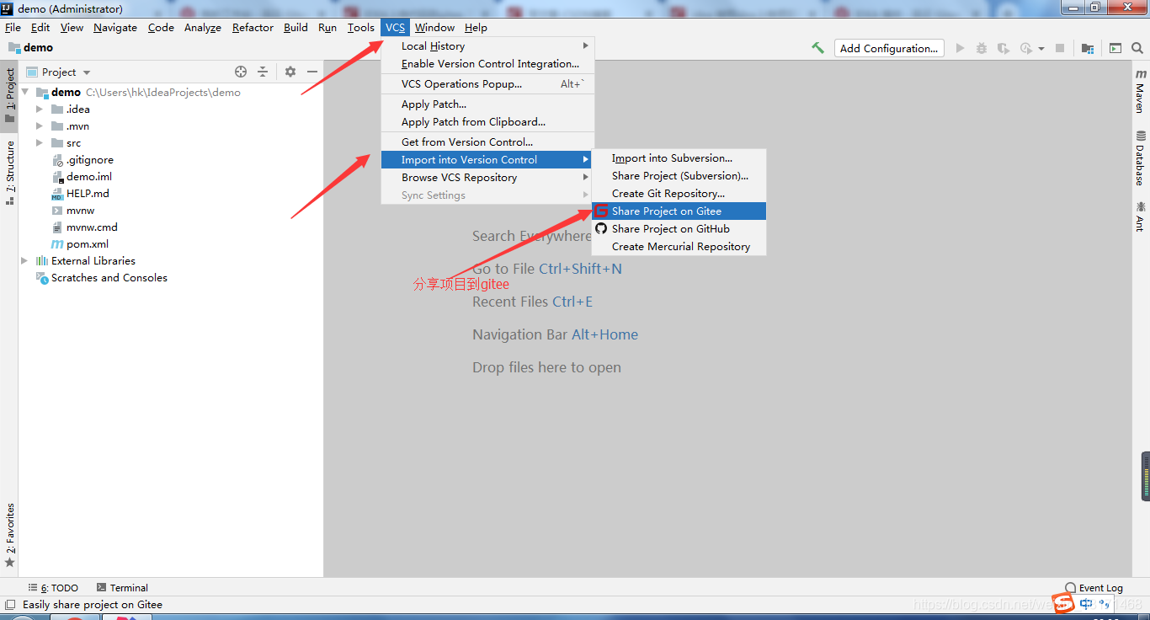This screenshot has width=1150, height=620.
Task: Click the GitHub logo icon in submenu
Action: (601, 228)
